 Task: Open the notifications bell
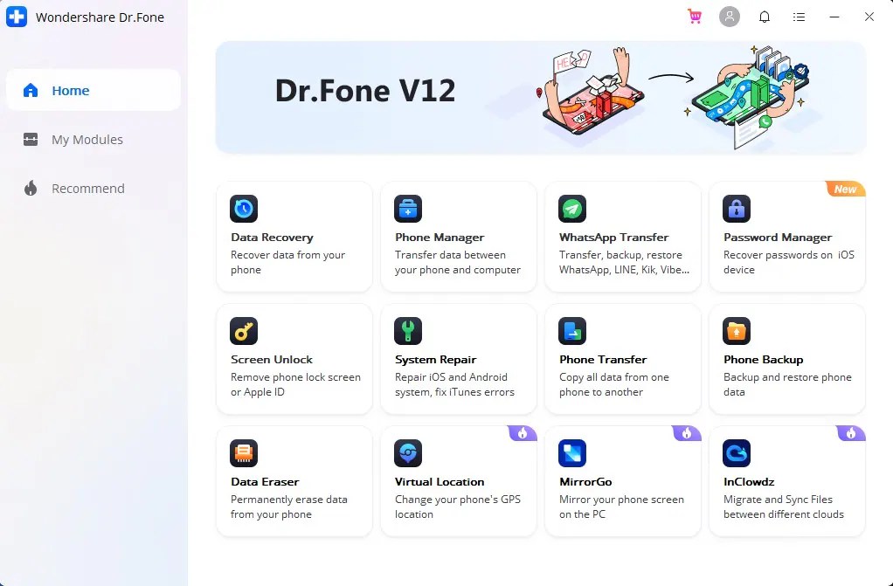tap(765, 17)
